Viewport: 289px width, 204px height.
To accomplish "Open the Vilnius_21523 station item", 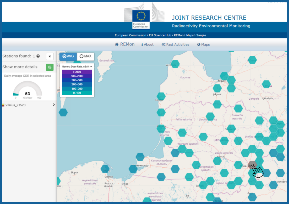I will point(29,105).
